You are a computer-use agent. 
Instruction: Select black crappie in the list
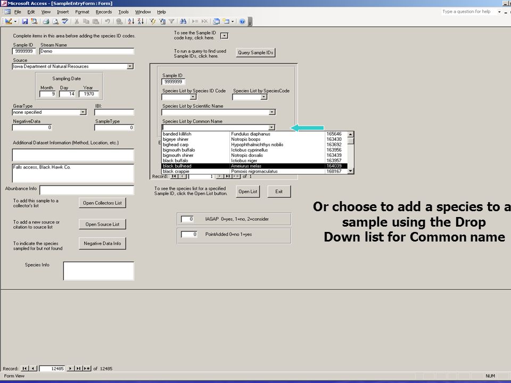tap(254, 171)
